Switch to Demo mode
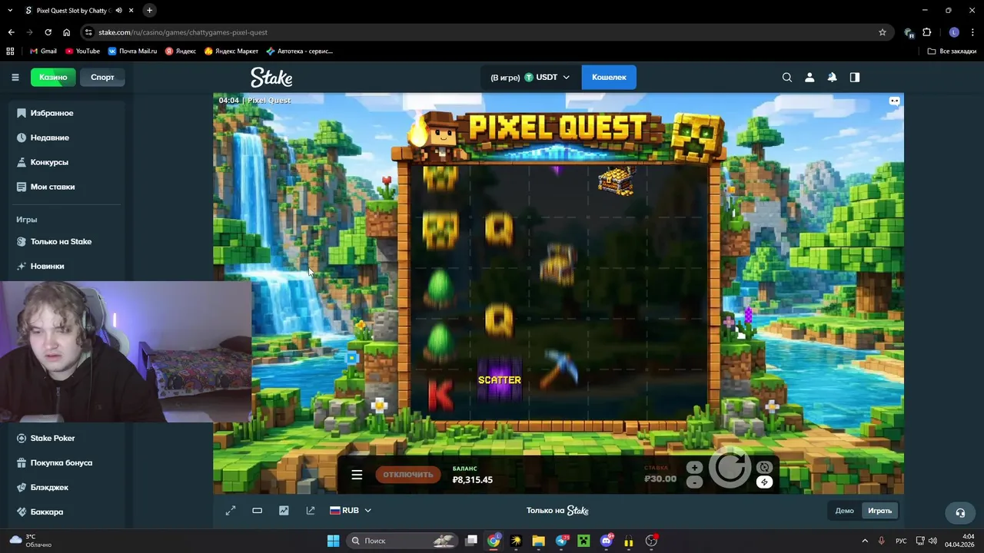This screenshot has width=984, height=553. [x=844, y=511]
